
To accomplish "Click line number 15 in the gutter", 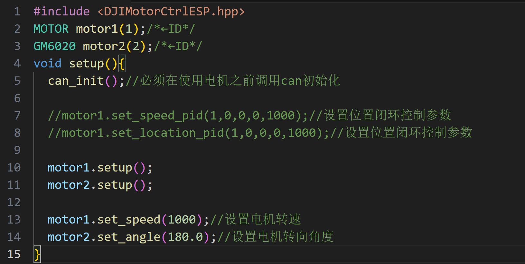I will click(x=14, y=254).
